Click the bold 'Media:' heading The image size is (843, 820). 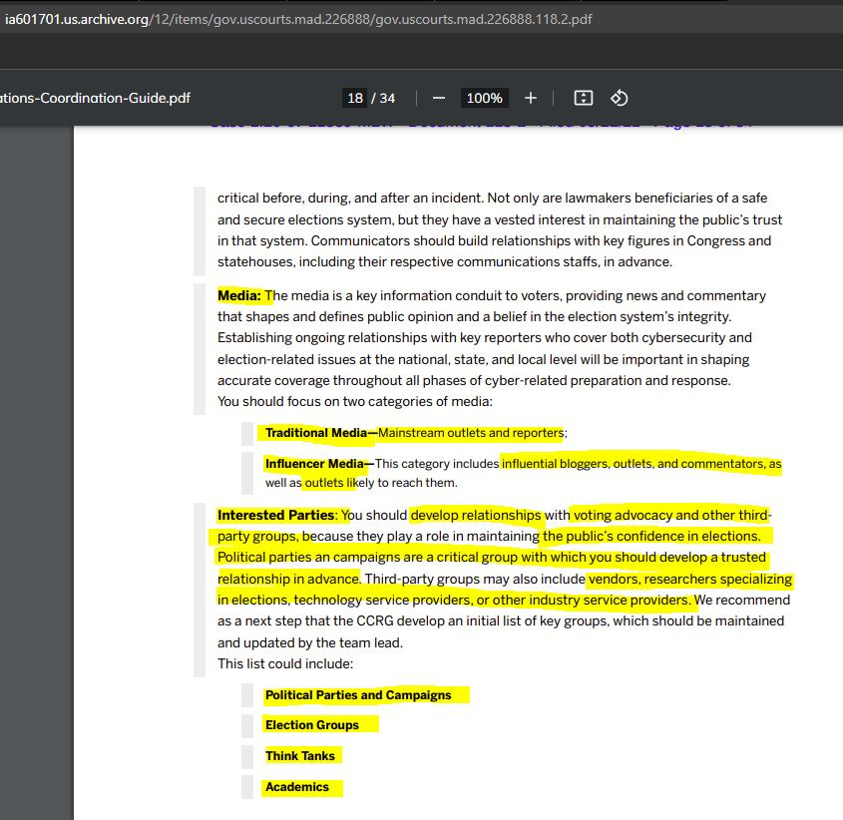239,295
